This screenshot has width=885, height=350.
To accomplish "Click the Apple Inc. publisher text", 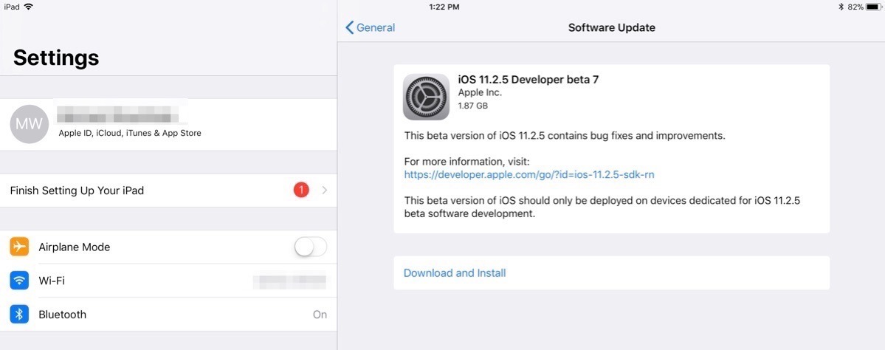I will pos(480,92).
